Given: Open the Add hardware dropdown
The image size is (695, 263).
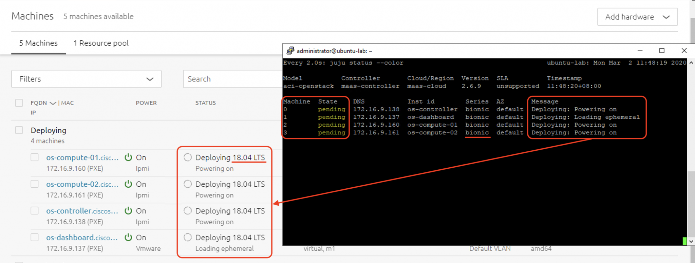Looking at the screenshot, I should [637, 17].
